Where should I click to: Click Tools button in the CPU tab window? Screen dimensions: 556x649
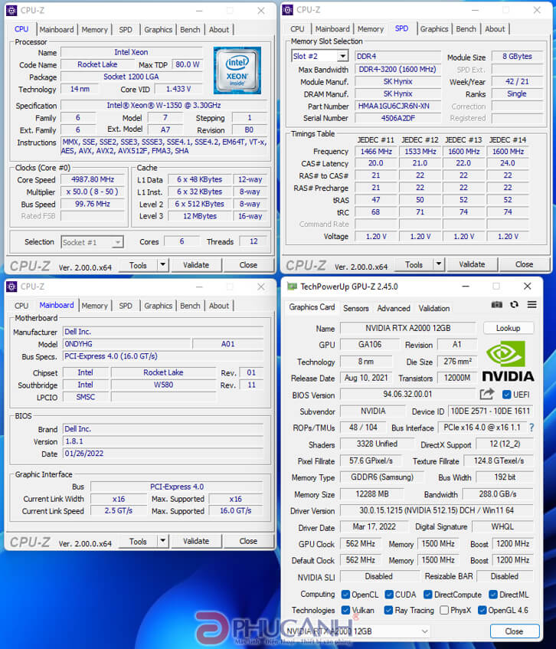[138, 265]
